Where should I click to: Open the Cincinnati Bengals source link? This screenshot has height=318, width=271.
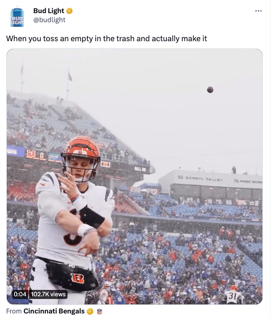(x=54, y=311)
